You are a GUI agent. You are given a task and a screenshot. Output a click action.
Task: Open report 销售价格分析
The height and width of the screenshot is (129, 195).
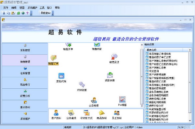[x=156, y=106]
